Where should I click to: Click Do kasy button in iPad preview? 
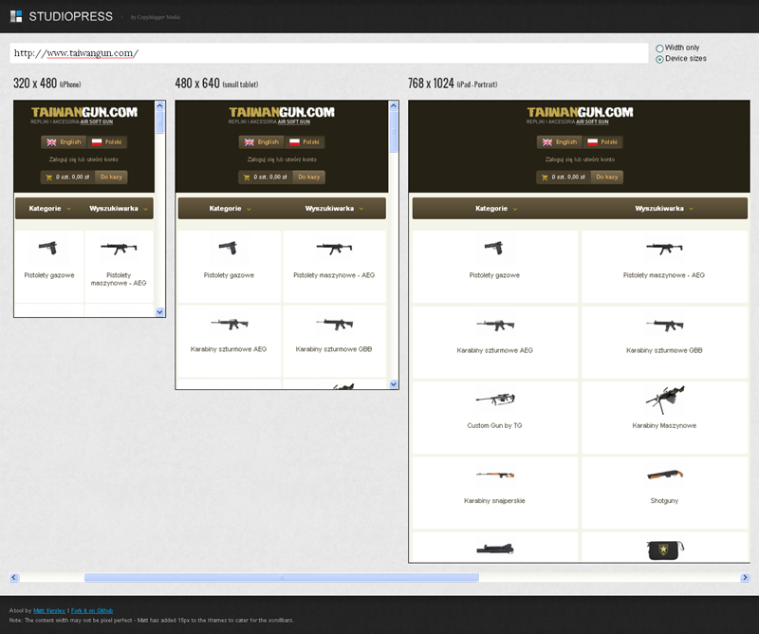(x=605, y=177)
